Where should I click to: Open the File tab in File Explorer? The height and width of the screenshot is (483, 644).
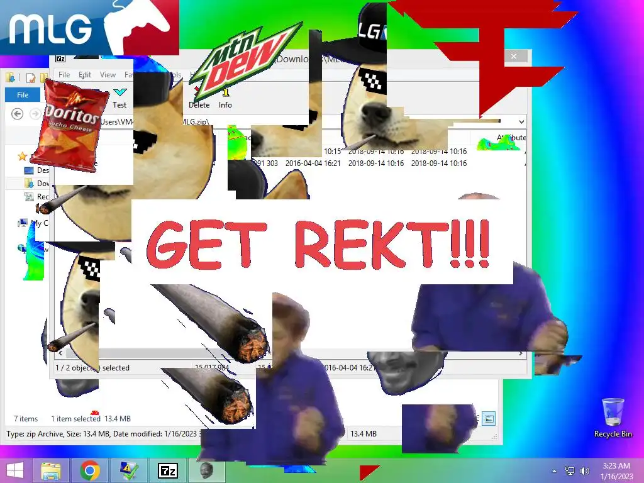point(23,95)
